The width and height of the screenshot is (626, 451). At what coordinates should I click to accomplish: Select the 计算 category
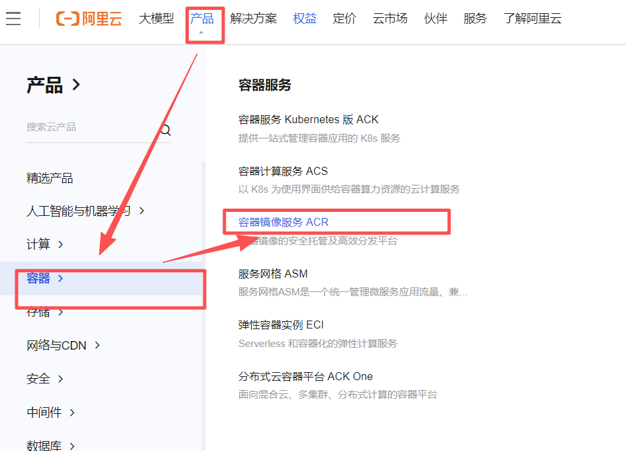(38, 244)
